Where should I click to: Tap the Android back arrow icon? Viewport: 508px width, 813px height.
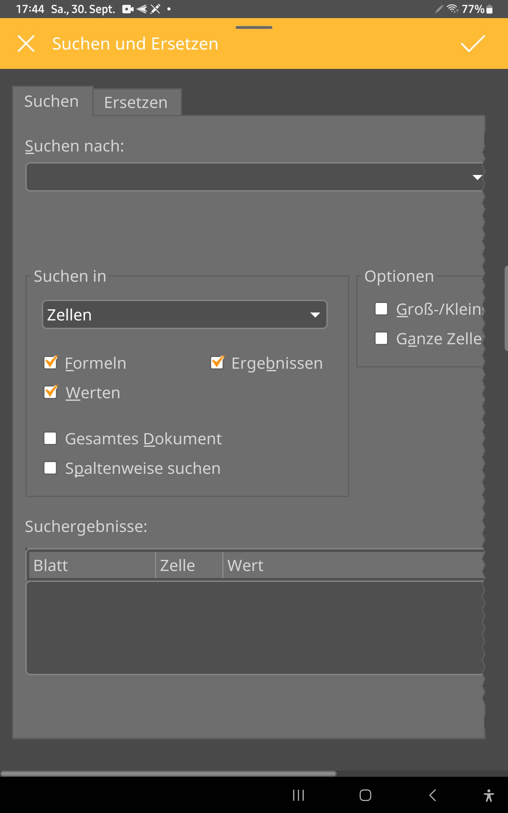(x=433, y=795)
